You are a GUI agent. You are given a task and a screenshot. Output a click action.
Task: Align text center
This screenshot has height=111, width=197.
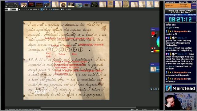pos(44,10)
